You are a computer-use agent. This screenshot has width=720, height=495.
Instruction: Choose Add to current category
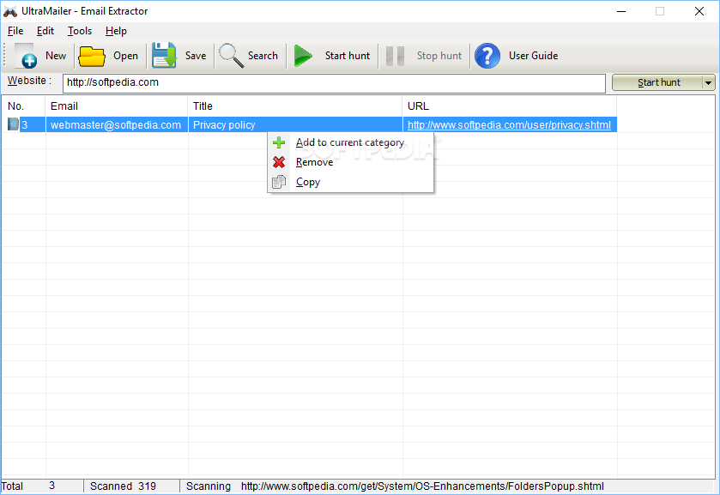click(350, 142)
